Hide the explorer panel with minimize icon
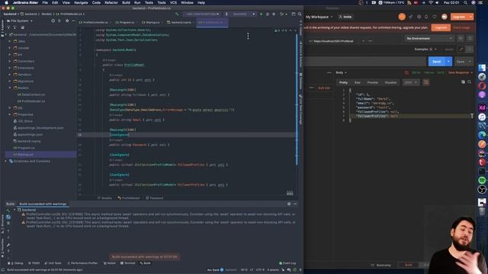The width and height of the screenshot is (488, 274). pos(73,21)
